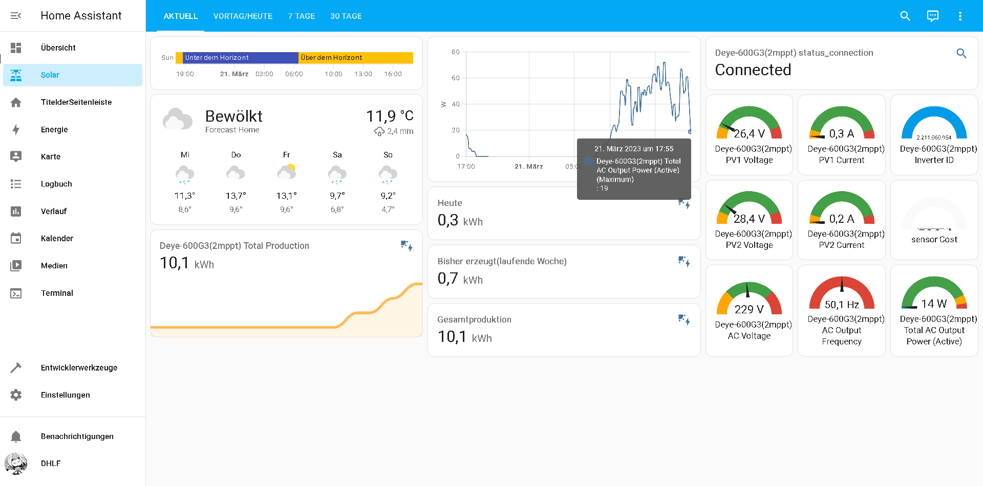Click the home icon for TitelderSeitenleiste
The width and height of the screenshot is (983, 486).
[x=16, y=102]
